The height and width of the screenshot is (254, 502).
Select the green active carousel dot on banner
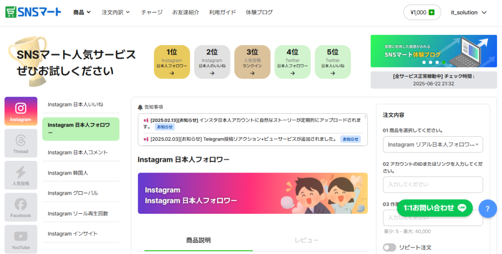tap(444, 62)
